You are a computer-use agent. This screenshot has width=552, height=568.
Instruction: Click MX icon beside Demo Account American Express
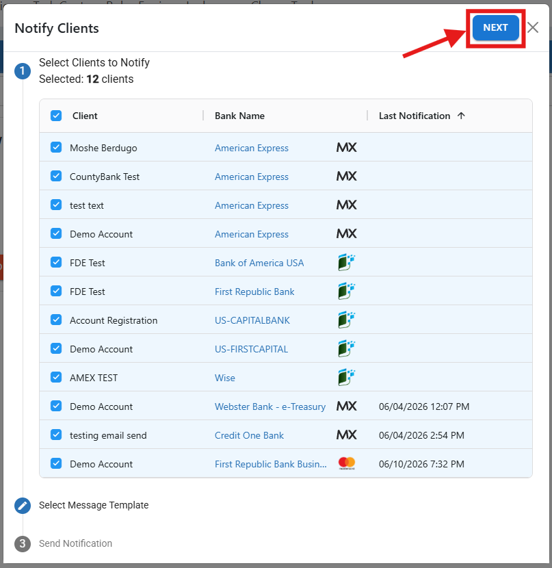point(346,233)
